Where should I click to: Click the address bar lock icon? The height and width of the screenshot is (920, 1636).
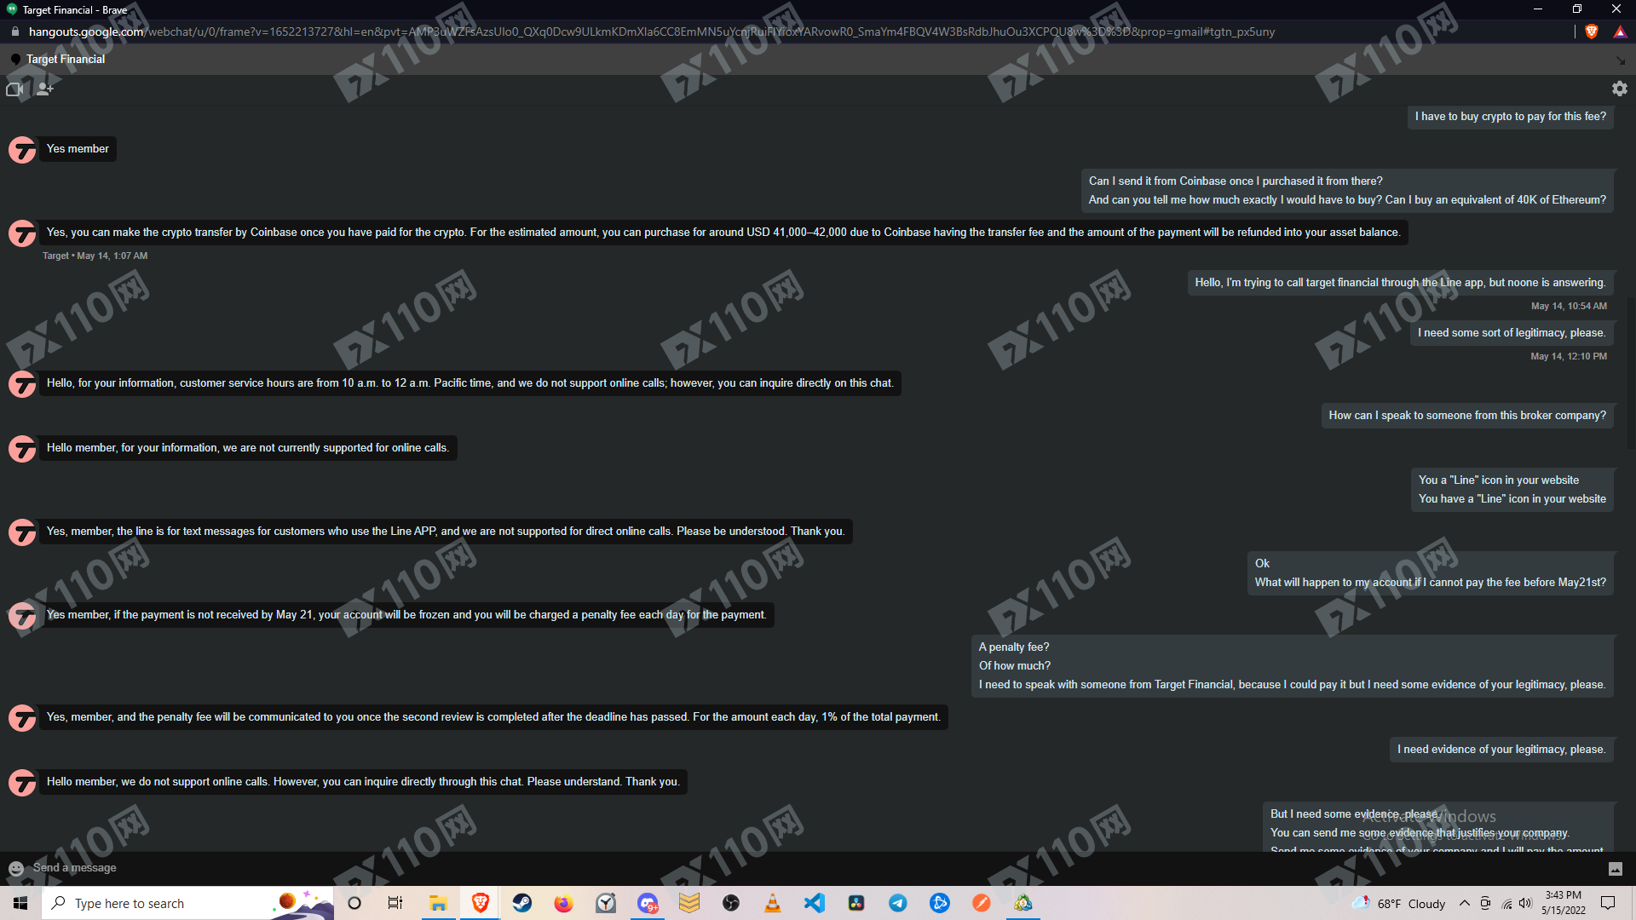click(x=14, y=32)
